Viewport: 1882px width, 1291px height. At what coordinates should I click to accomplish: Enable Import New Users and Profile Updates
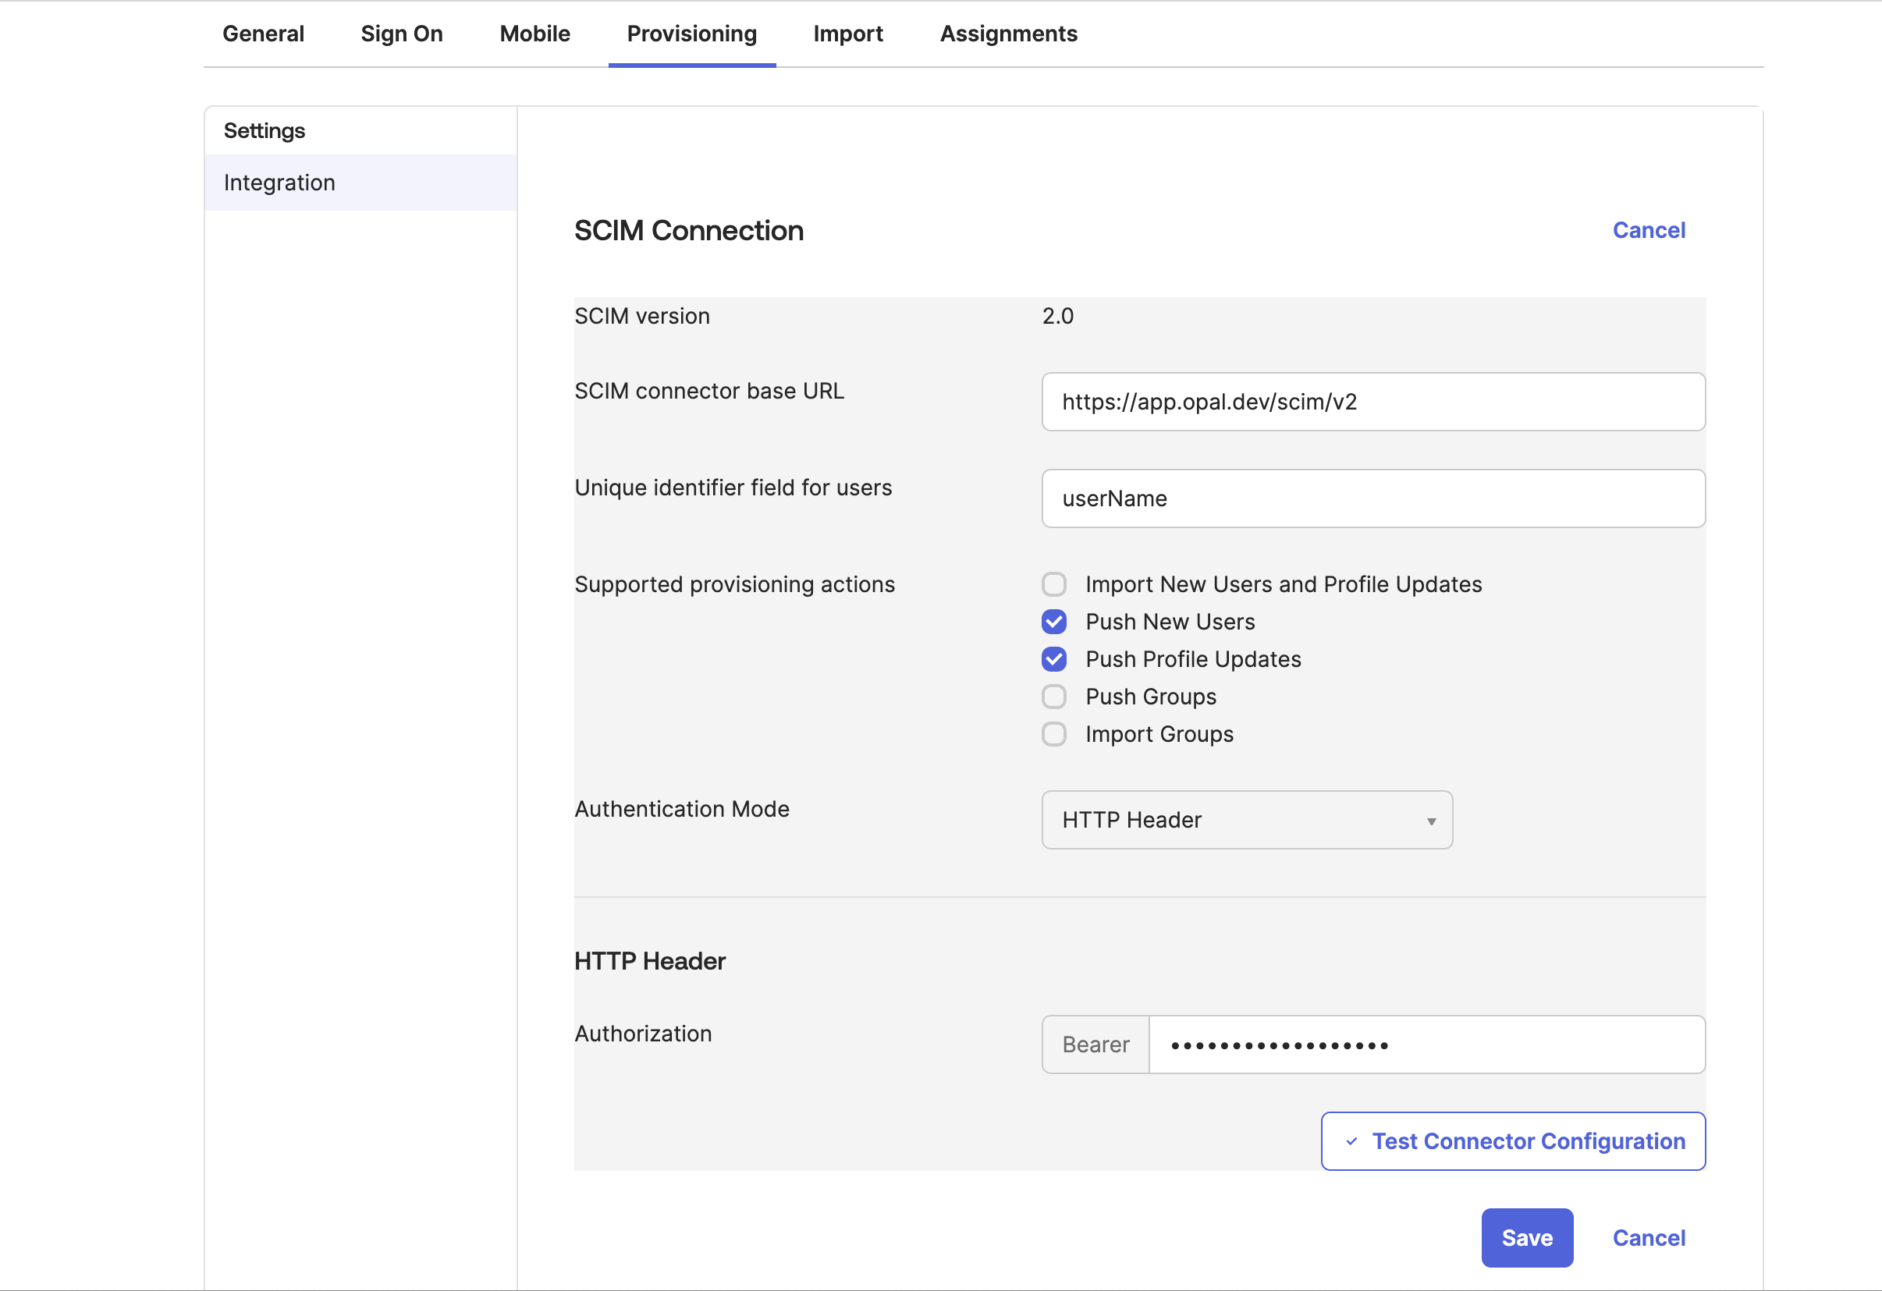tap(1053, 584)
